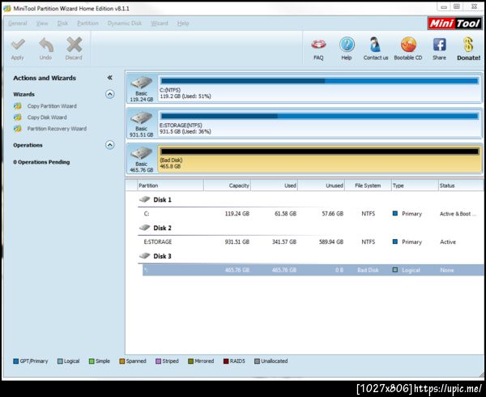The width and height of the screenshot is (486, 397).
Task: Open the Dynamic Disk menu
Action: (x=125, y=23)
